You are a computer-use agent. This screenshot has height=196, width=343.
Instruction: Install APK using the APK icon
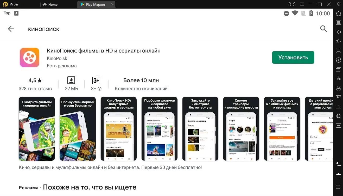tap(338, 79)
